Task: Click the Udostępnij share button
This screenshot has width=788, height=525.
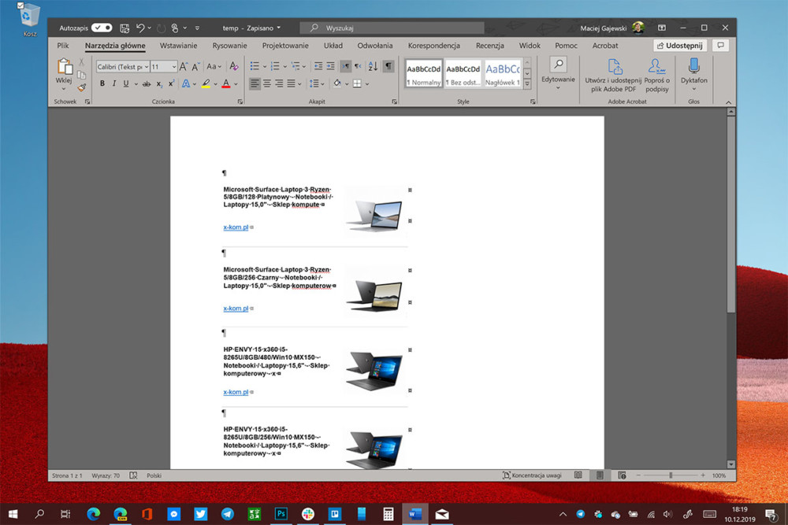Action: pyautogui.click(x=680, y=45)
